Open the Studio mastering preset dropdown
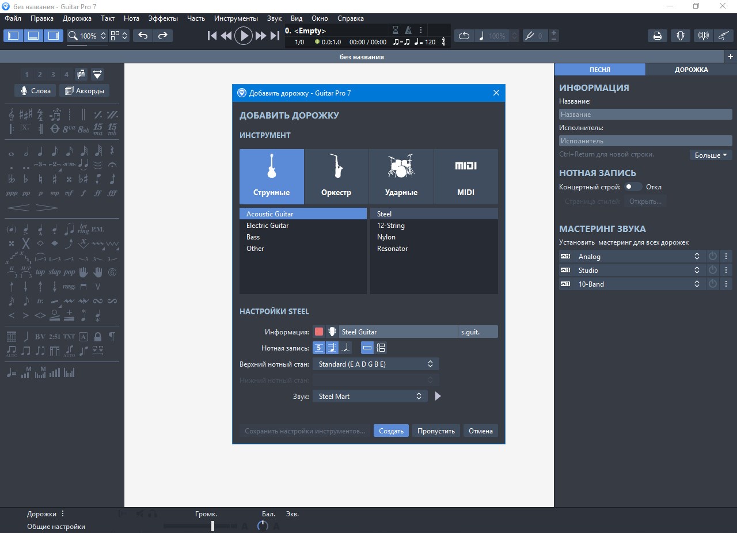This screenshot has width=737, height=533. [639, 270]
